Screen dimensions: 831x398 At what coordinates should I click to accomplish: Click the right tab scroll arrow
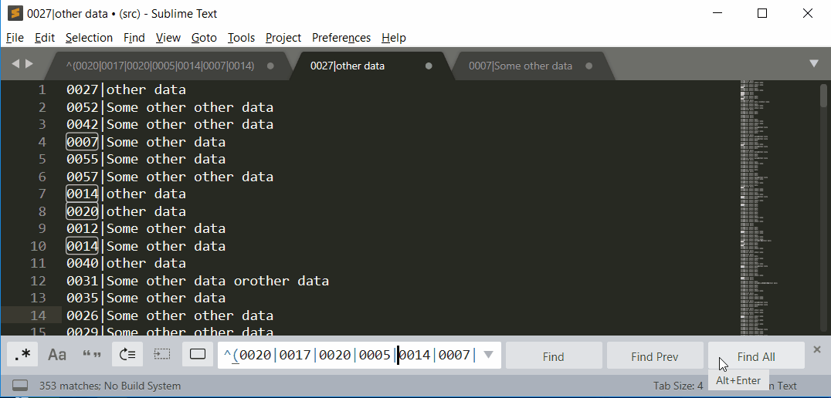[29, 63]
